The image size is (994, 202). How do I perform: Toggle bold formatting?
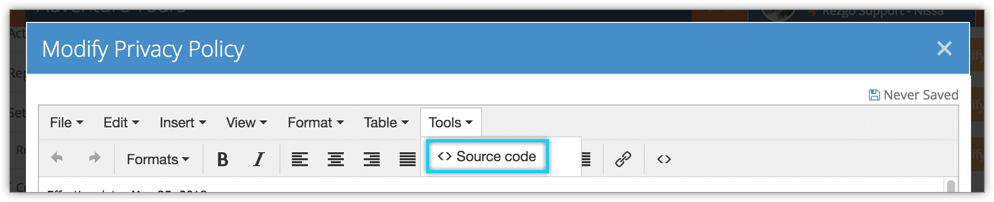[x=223, y=159]
